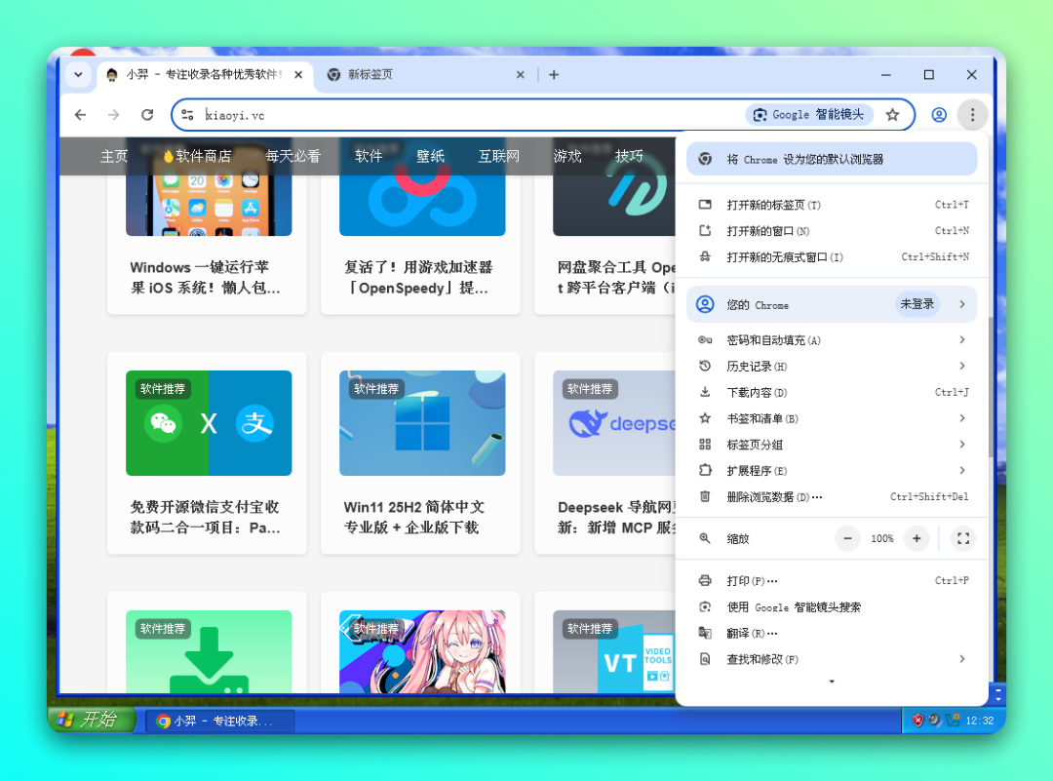
Task: Open site info icon in address bar
Action: click(188, 115)
